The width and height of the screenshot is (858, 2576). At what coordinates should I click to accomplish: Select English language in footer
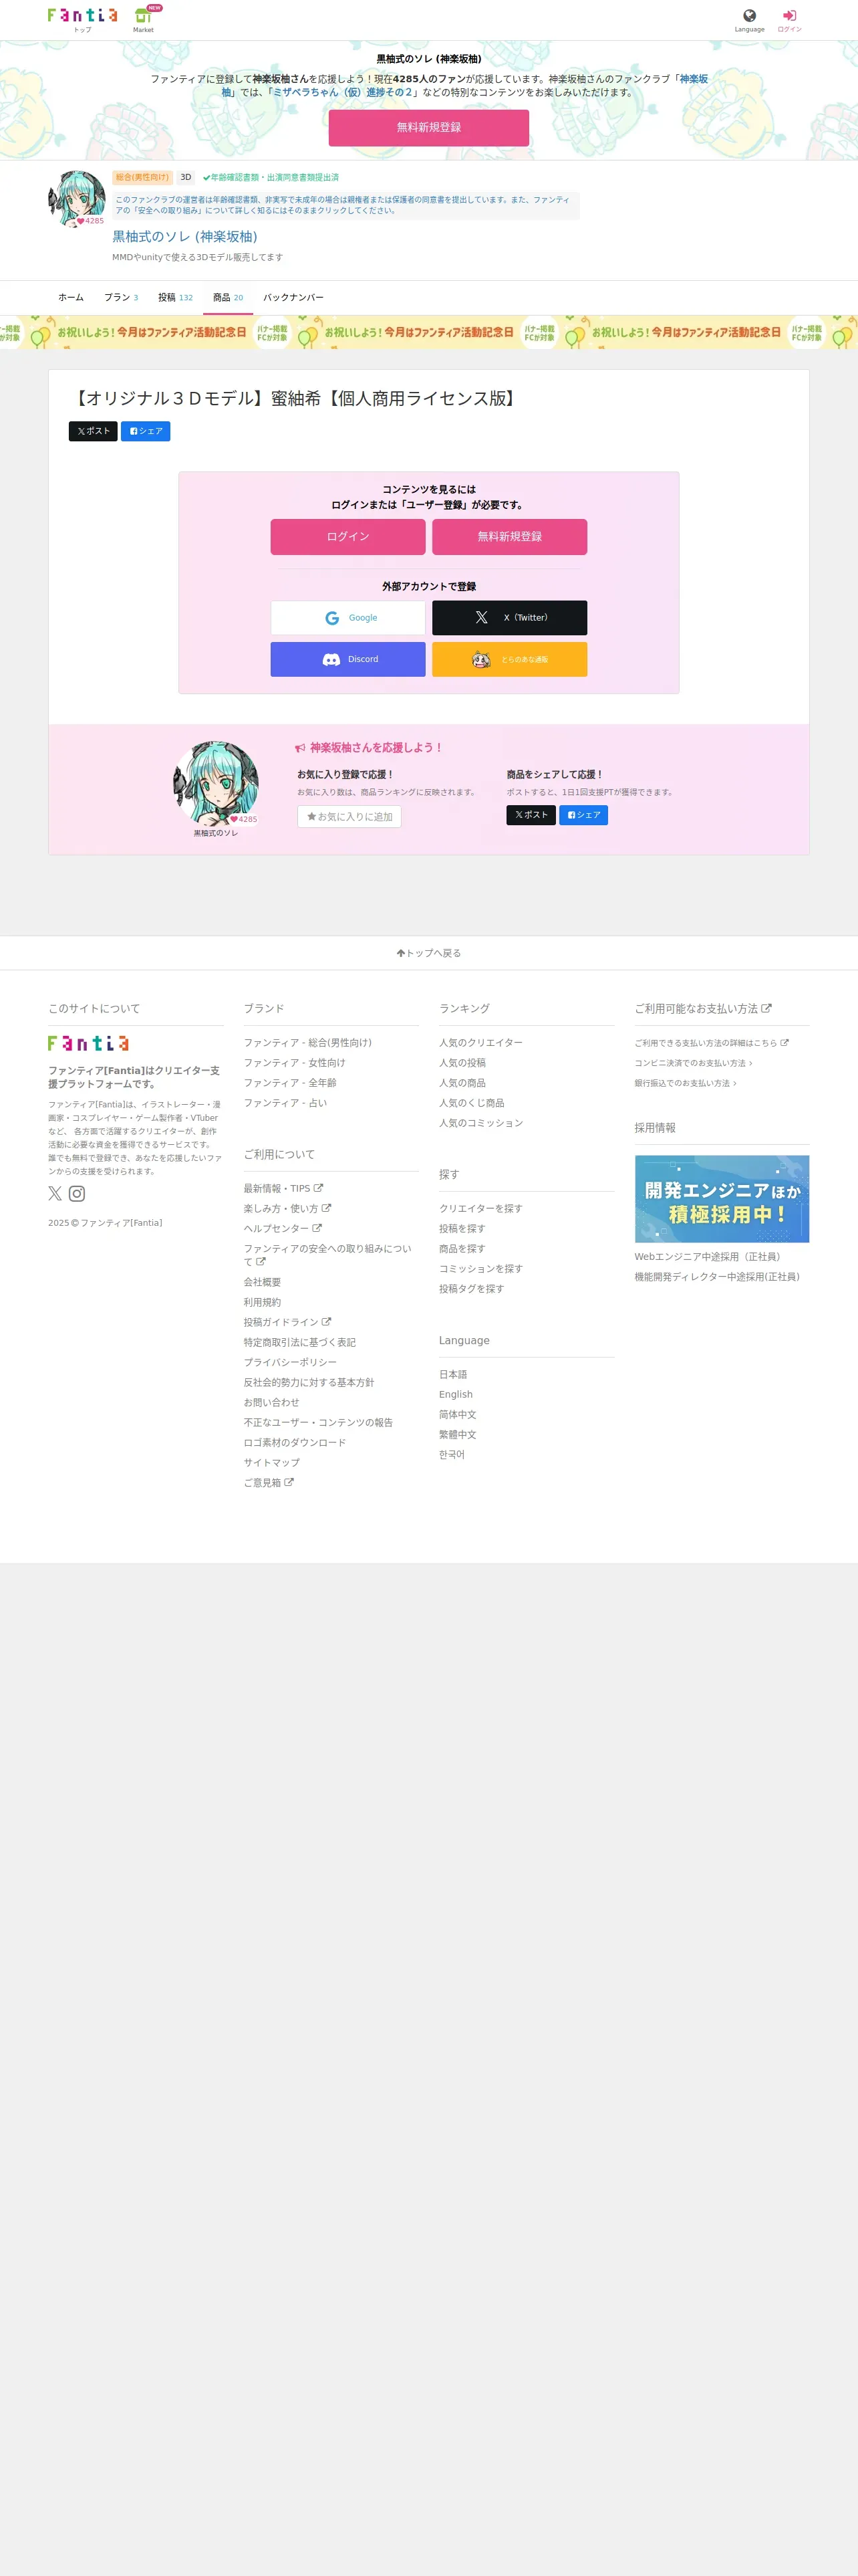456,1395
